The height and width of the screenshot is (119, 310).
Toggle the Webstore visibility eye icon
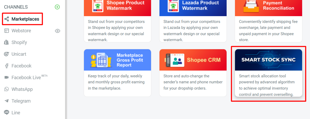(x=58, y=31)
